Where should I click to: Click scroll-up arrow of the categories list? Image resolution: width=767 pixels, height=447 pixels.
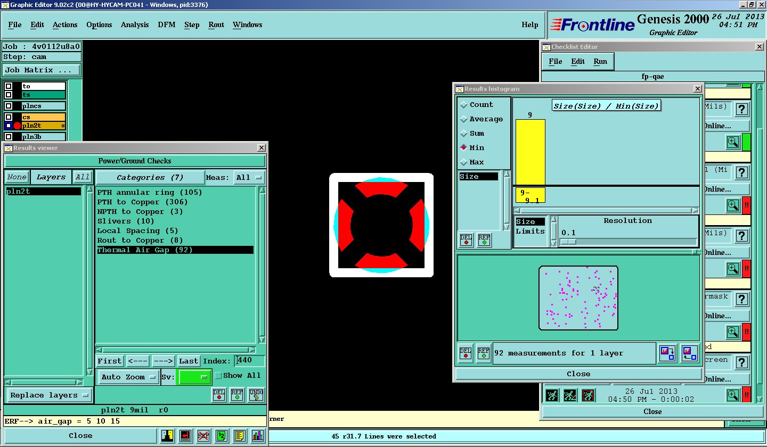pyautogui.click(x=262, y=189)
